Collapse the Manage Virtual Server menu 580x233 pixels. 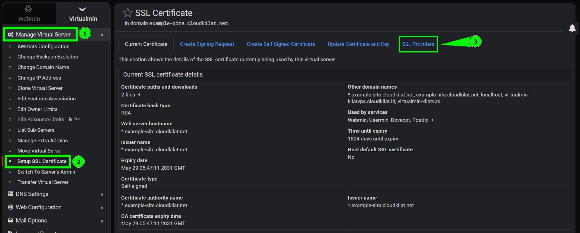(102, 35)
